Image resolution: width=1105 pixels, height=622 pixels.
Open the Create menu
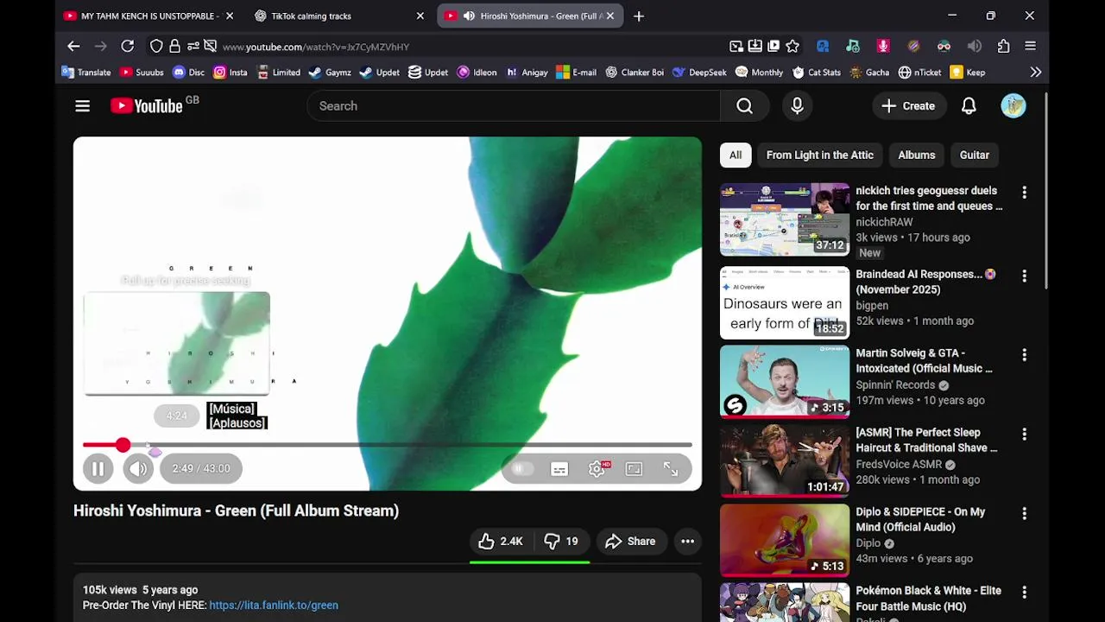tap(908, 105)
